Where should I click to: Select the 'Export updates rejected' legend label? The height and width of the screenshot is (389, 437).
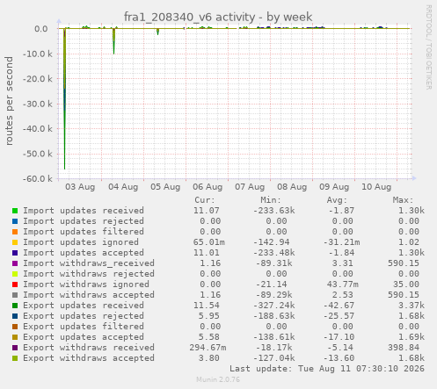[84, 316]
